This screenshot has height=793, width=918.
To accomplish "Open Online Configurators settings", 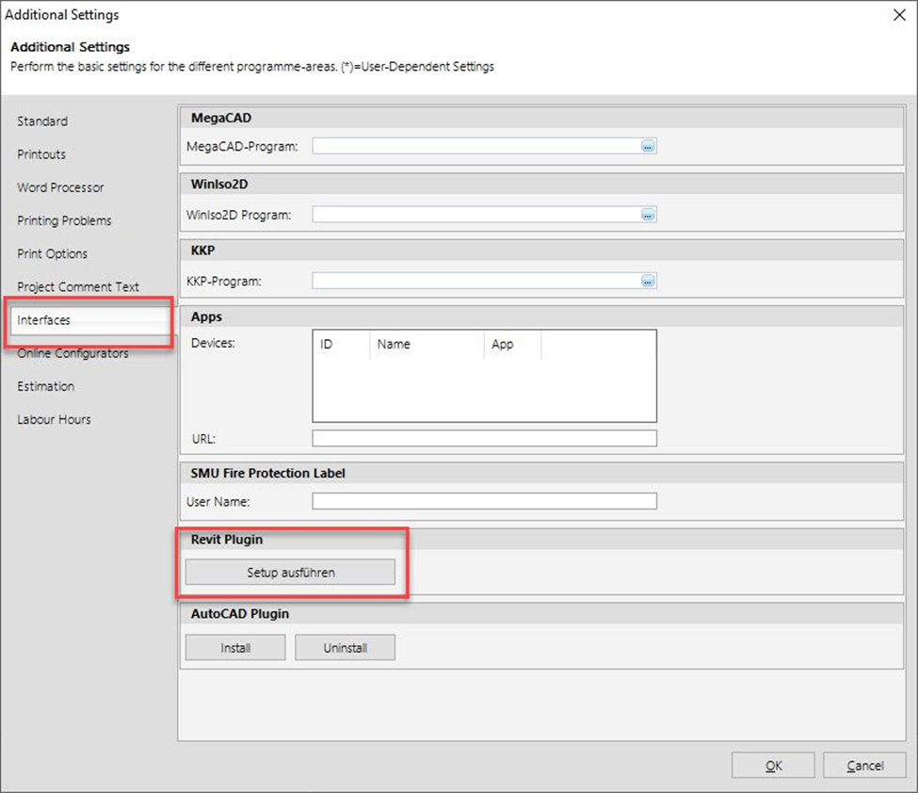I will click(x=72, y=353).
